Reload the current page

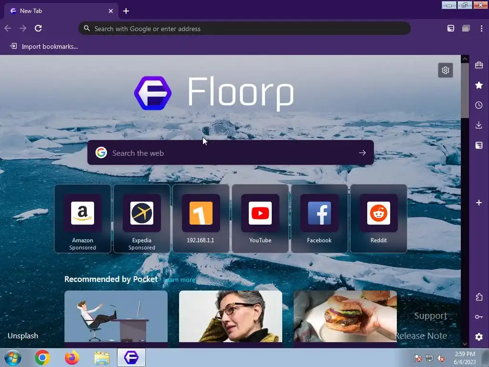(x=38, y=28)
